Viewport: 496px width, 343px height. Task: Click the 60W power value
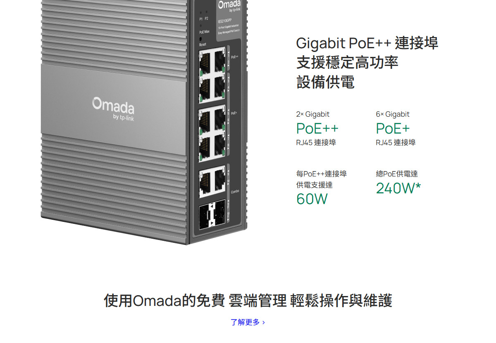[312, 199]
